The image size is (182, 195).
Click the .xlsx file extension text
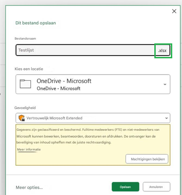(x=162, y=50)
